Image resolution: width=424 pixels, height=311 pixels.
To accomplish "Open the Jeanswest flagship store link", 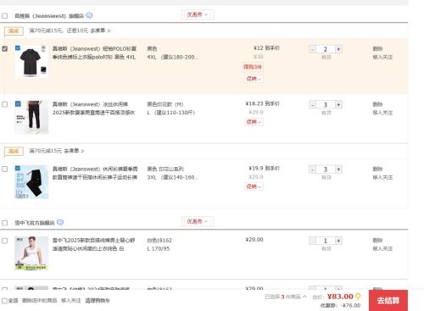I will 49,16.
